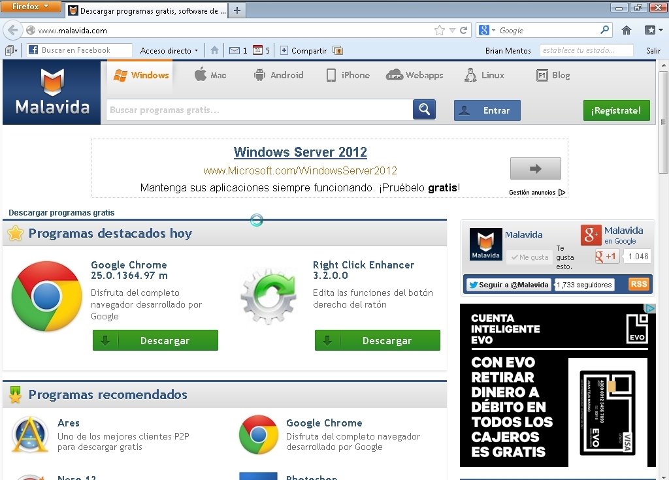This screenshot has height=480, width=669.
Task: Click the ¡Regístrate! button
Action: [x=617, y=110]
